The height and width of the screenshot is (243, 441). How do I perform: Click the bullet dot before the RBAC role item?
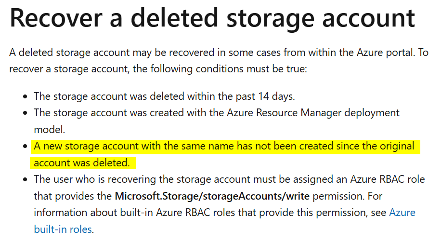[25, 180]
